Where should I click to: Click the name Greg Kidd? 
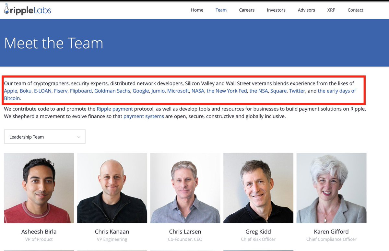coord(258,232)
